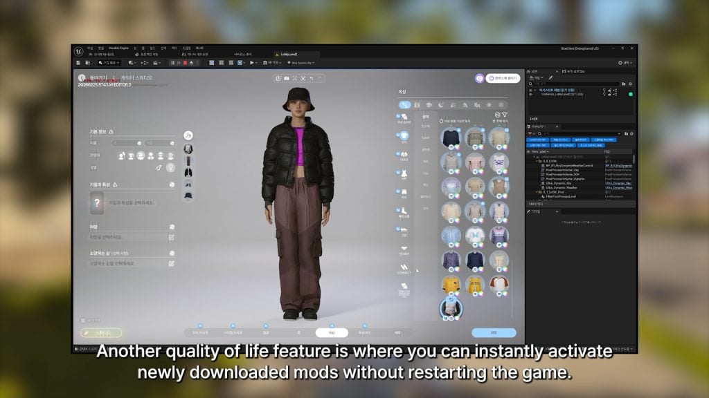Click the Play button in the Unreal toolbar
The height and width of the screenshot is (398, 709).
pyautogui.click(x=251, y=63)
